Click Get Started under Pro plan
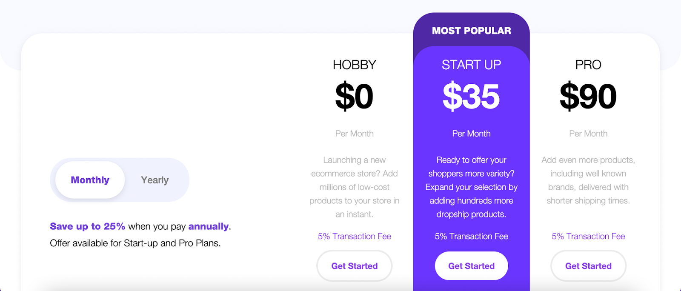Screen dimensions: 681x291 tap(588, 266)
